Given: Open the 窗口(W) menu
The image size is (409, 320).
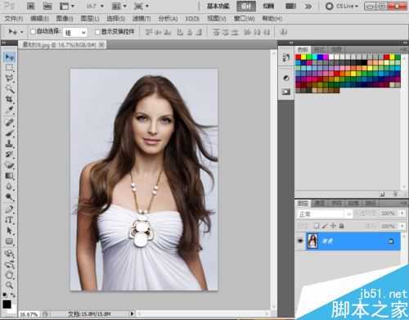Looking at the screenshot, I should pos(245,19).
